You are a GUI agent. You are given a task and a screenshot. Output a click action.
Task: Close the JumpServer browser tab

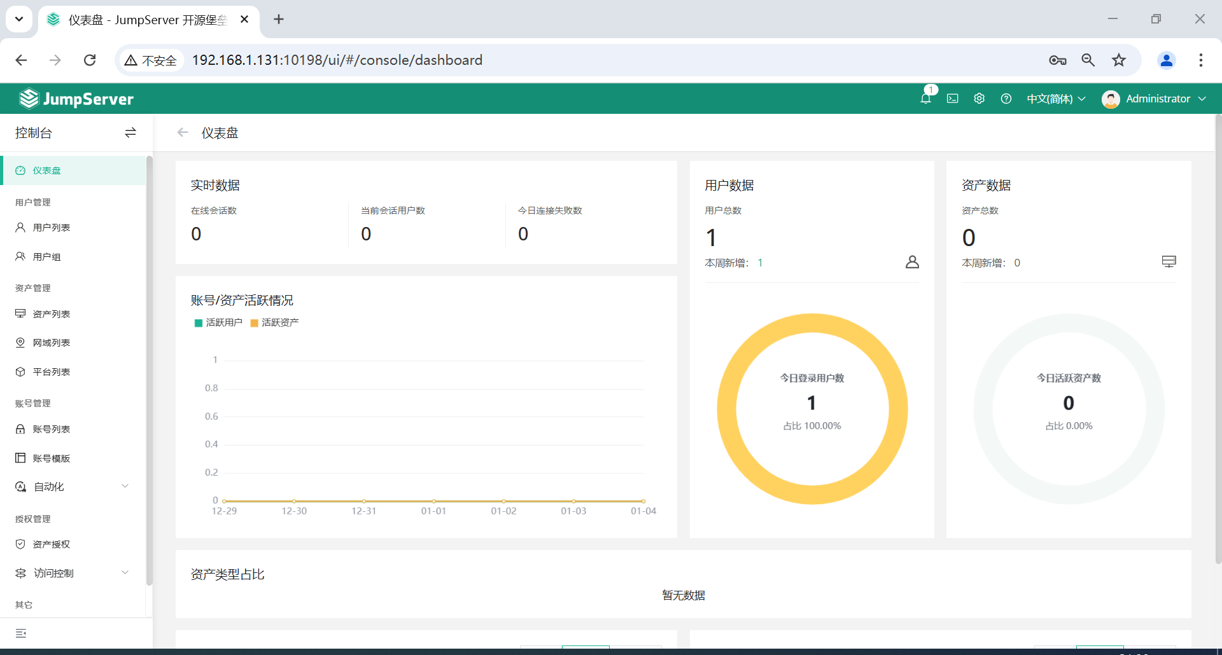click(244, 20)
